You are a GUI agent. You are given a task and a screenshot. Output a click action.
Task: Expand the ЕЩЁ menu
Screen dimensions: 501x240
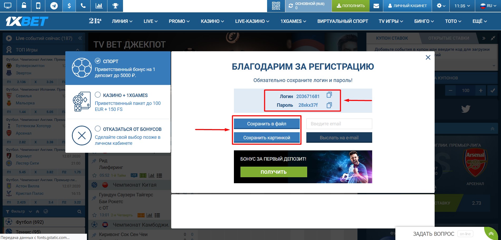480,21
